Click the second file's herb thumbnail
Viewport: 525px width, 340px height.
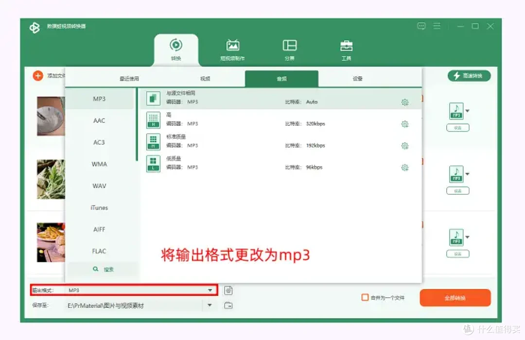pos(51,179)
